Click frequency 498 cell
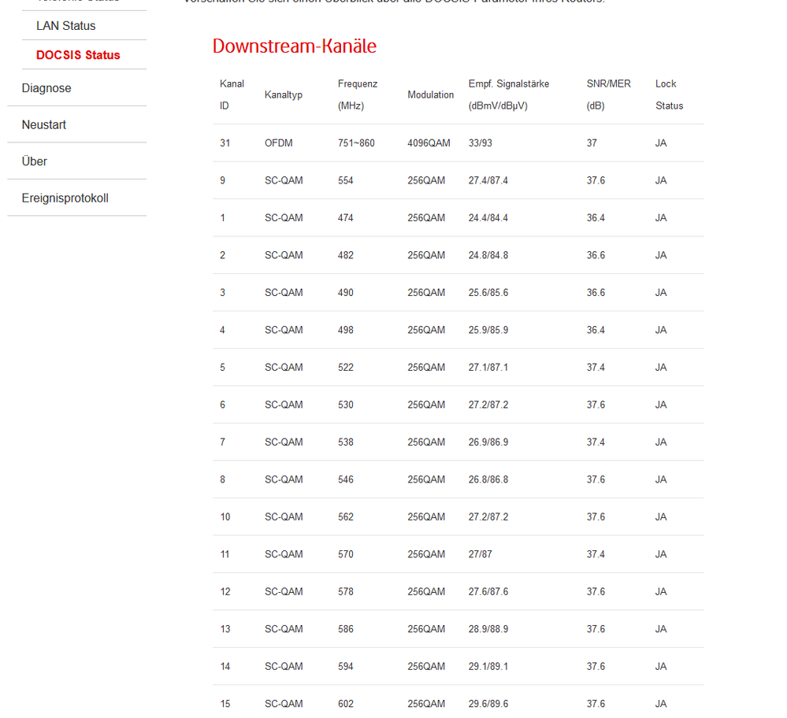The height and width of the screenshot is (718, 787). tap(345, 330)
